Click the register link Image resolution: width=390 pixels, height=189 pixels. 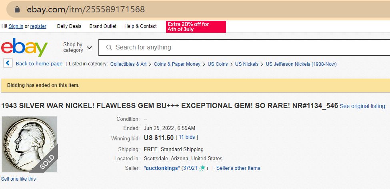coord(38,26)
